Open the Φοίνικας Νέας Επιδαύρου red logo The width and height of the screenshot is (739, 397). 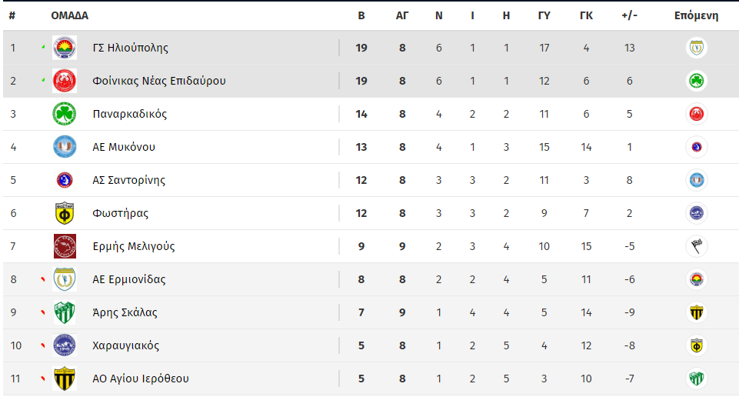click(x=64, y=81)
